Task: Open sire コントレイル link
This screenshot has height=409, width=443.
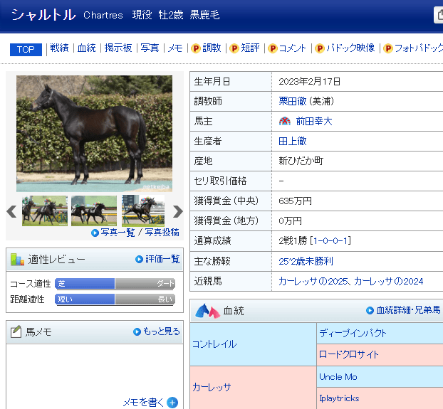Action: click(214, 344)
